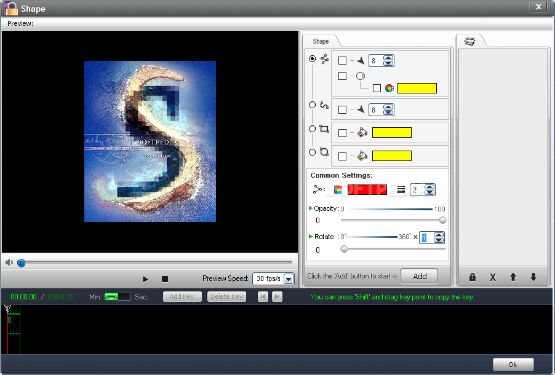
Task: Click the Add button
Action: [x=420, y=276]
